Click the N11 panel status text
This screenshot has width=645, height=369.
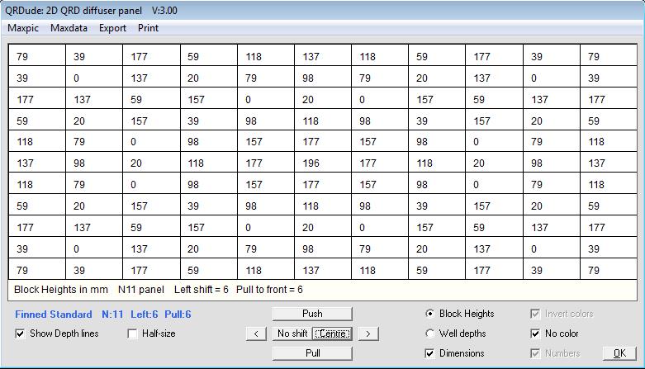[x=141, y=290]
